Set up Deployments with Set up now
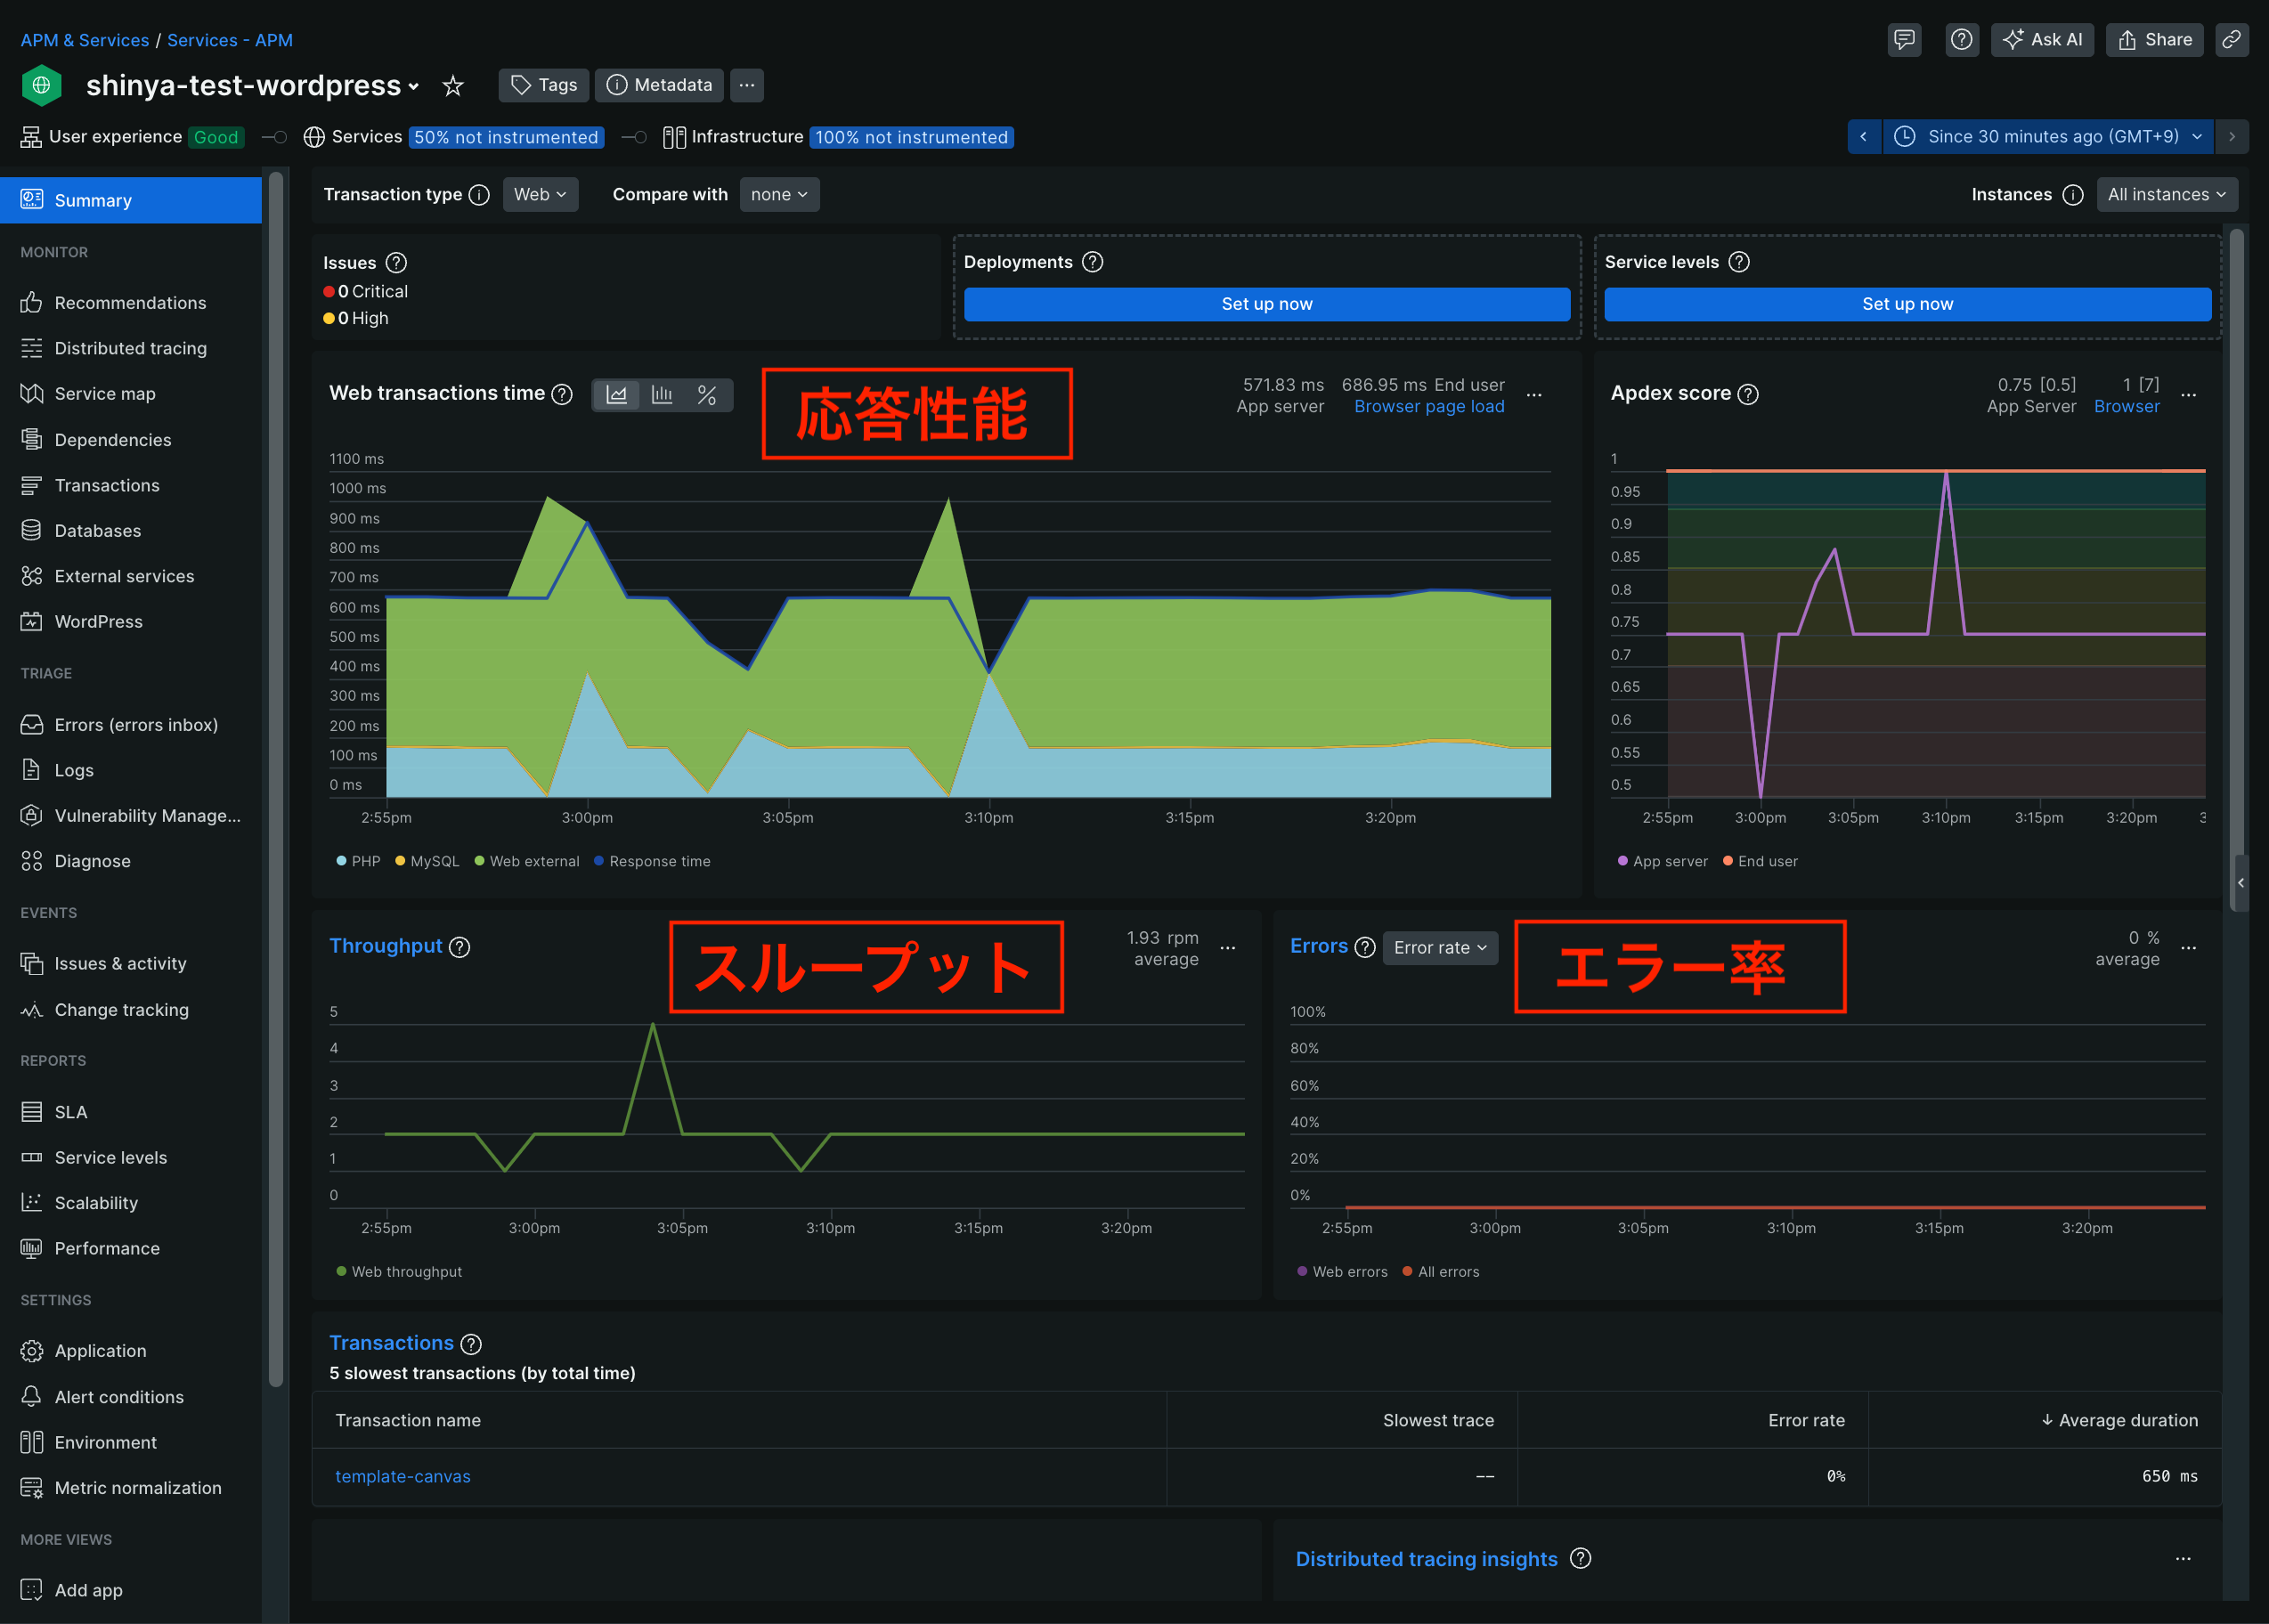Image resolution: width=2269 pixels, height=1624 pixels. coord(1266,303)
